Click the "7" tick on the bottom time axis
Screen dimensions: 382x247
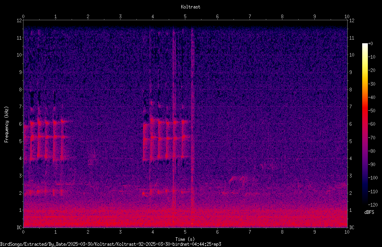(x=250, y=232)
